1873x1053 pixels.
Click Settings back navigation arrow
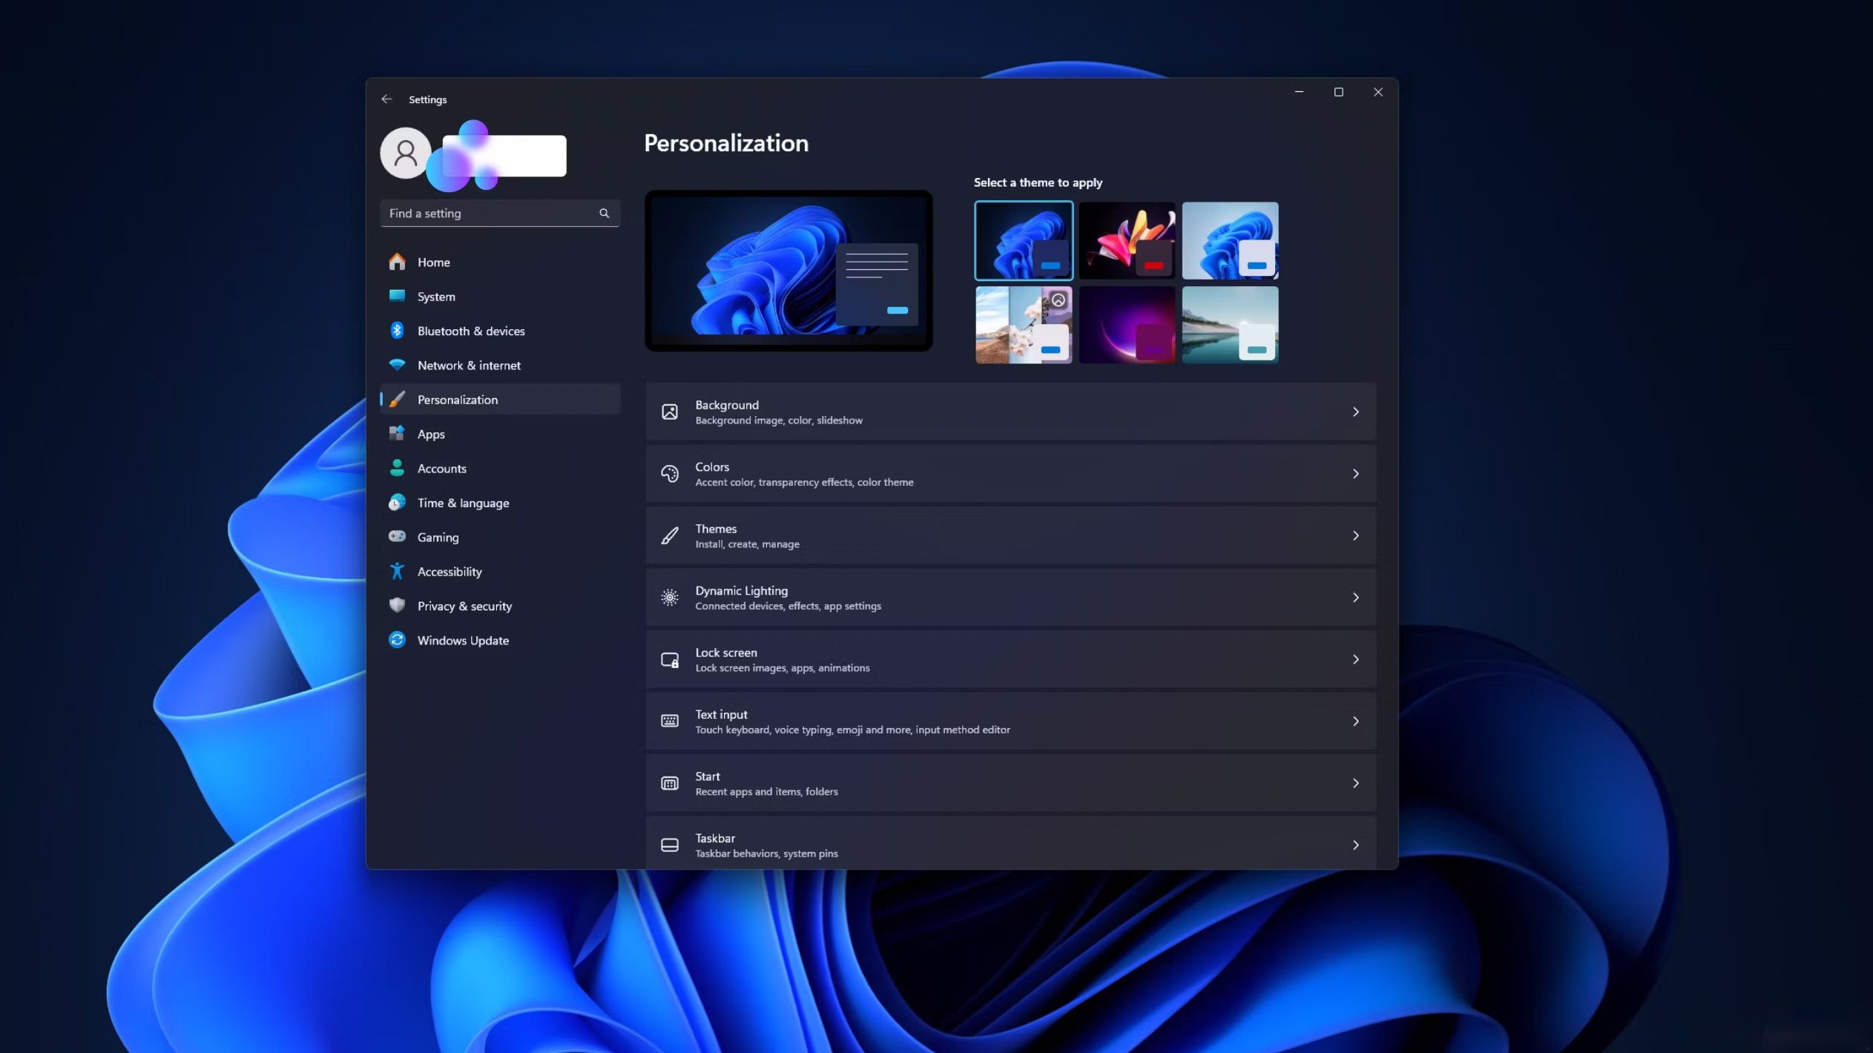(387, 98)
